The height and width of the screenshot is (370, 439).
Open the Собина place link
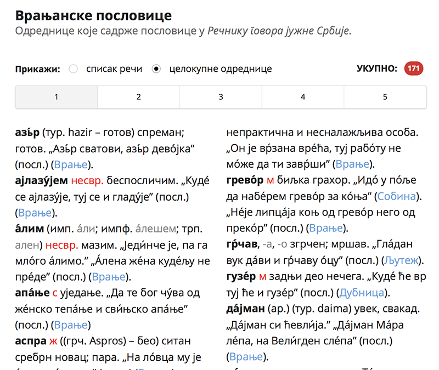click(400, 196)
